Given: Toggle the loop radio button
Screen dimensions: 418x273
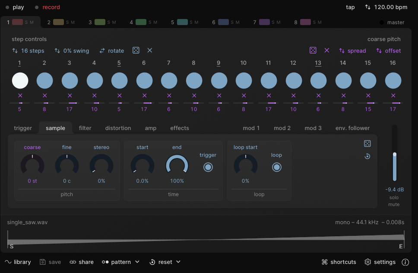Looking at the screenshot, I should point(277,167).
